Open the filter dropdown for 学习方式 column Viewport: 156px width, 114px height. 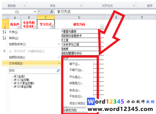(53, 27)
